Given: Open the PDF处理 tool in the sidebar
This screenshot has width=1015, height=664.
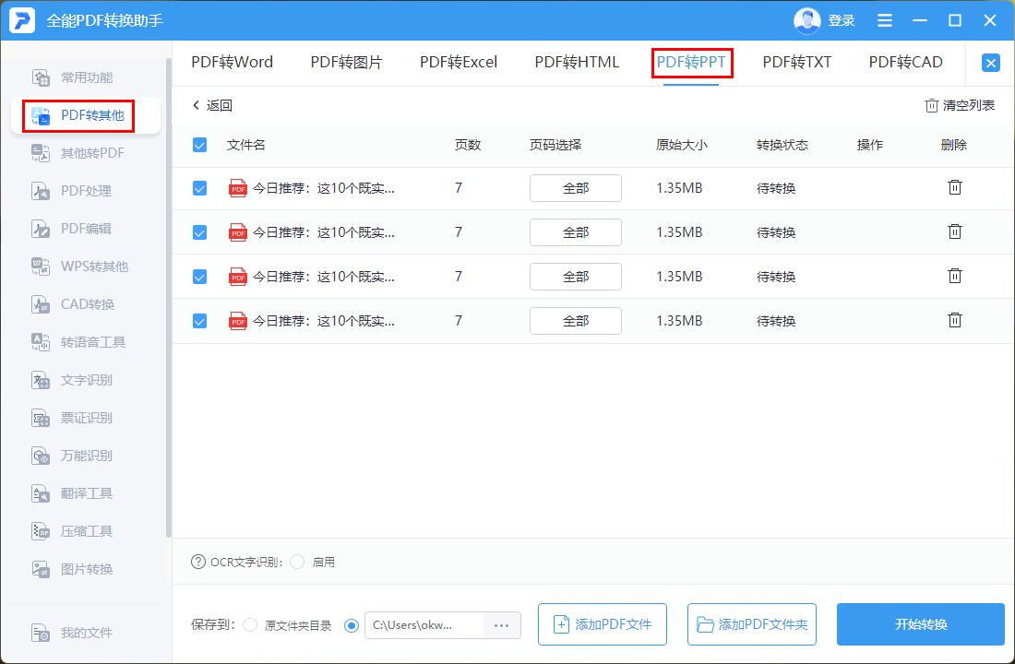Looking at the screenshot, I should [x=77, y=191].
